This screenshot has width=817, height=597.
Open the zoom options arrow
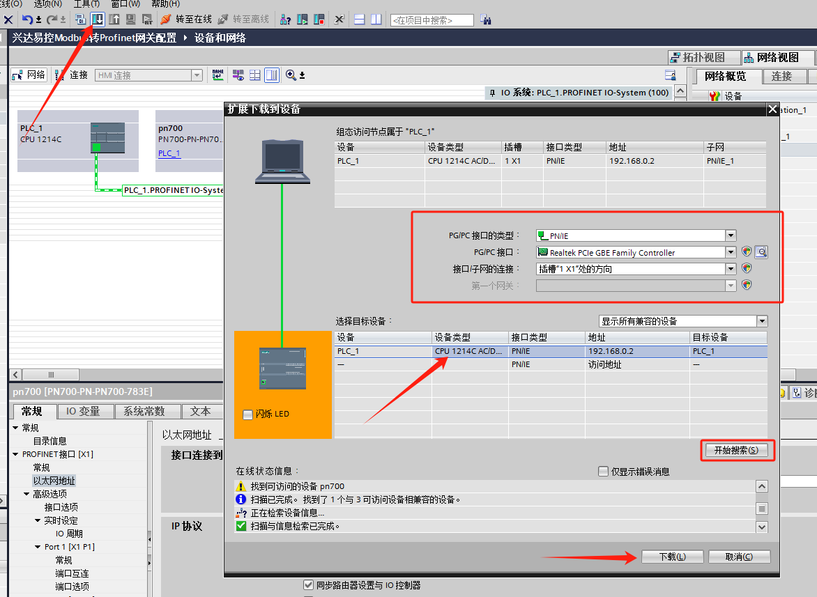click(x=303, y=75)
